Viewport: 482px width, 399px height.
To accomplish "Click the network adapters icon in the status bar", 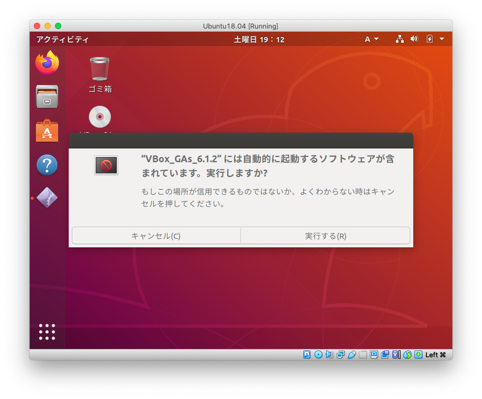I will [340, 355].
